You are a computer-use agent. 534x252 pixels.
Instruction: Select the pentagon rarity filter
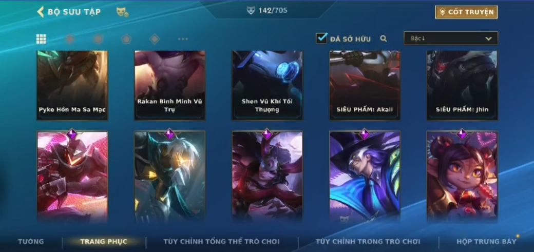pos(126,39)
